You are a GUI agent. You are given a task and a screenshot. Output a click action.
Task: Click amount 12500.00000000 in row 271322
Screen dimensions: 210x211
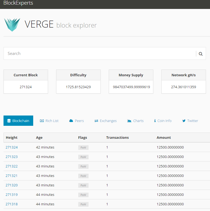click(x=170, y=166)
